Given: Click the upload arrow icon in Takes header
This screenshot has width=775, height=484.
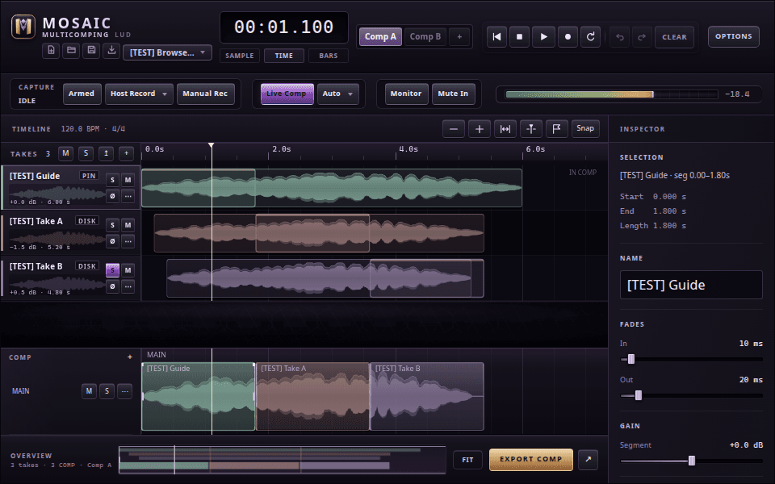Looking at the screenshot, I should (106, 153).
